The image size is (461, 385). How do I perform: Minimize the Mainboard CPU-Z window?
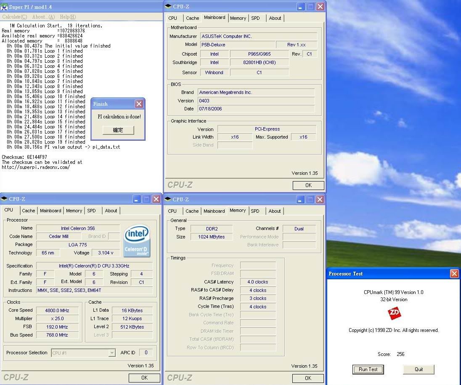click(300, 7)
